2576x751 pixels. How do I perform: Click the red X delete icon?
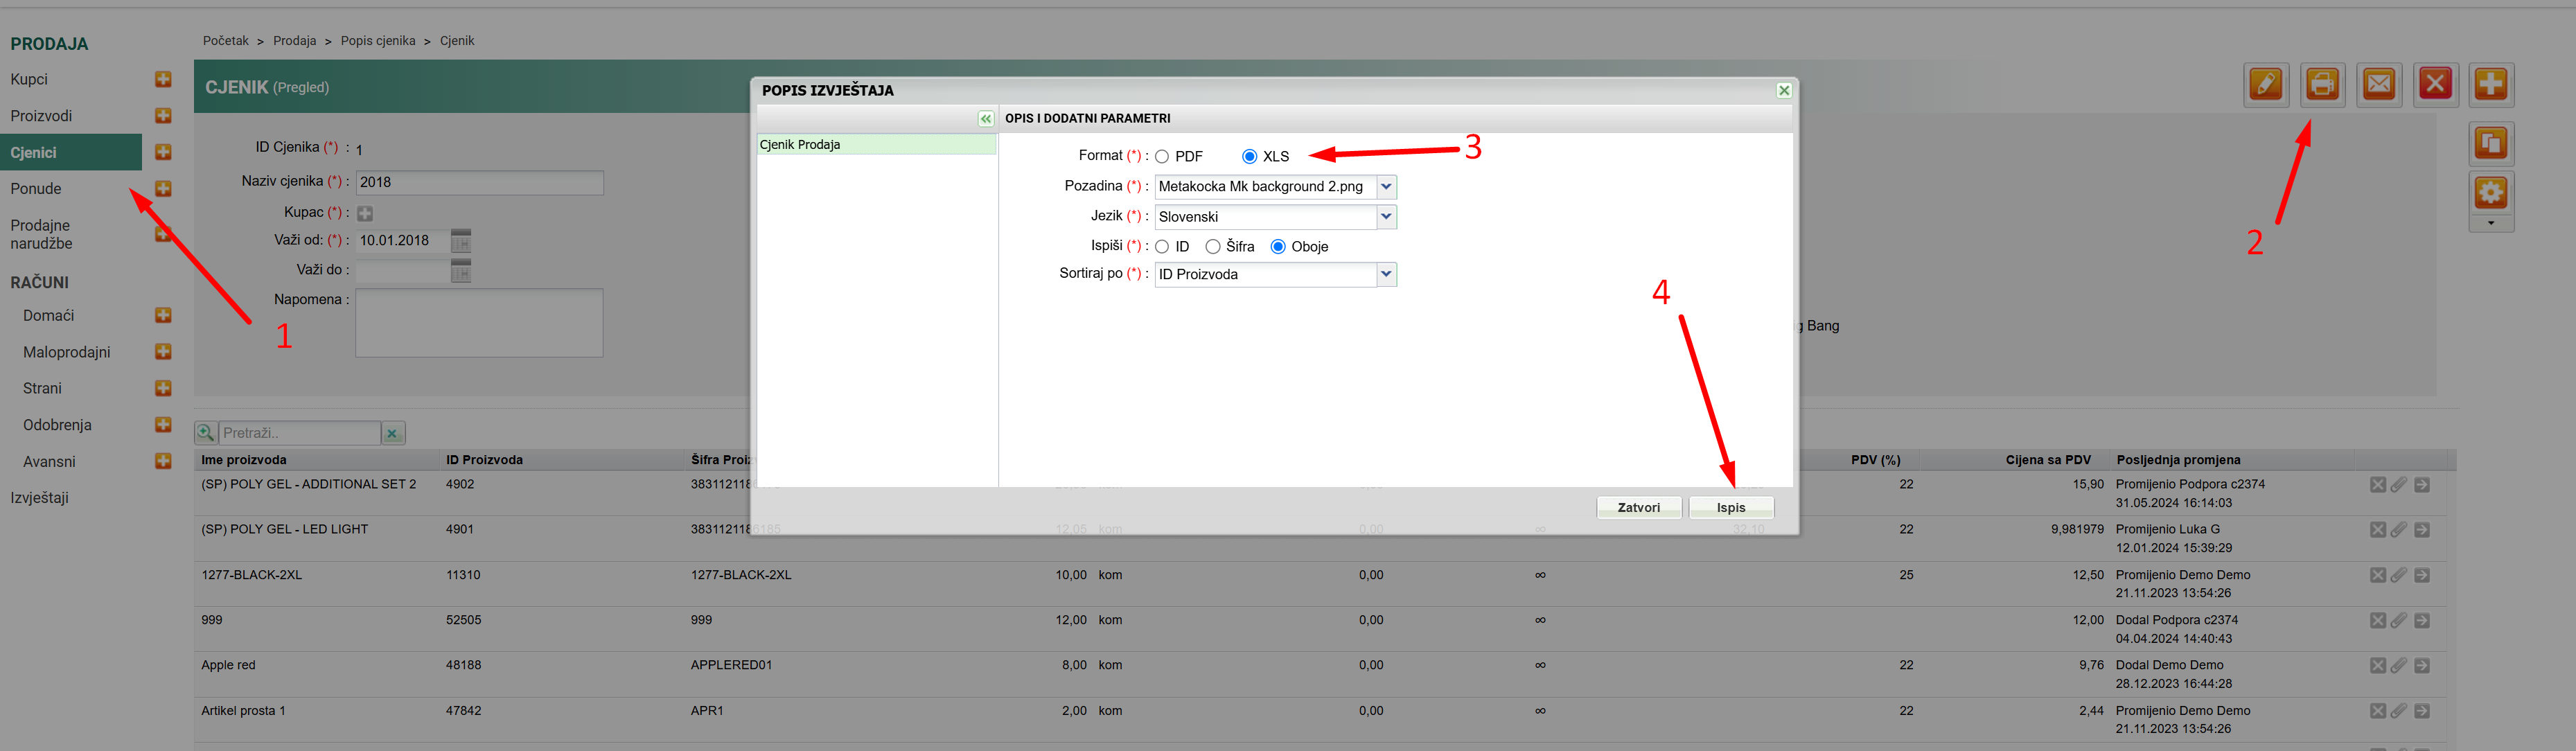coord(2434,84)
